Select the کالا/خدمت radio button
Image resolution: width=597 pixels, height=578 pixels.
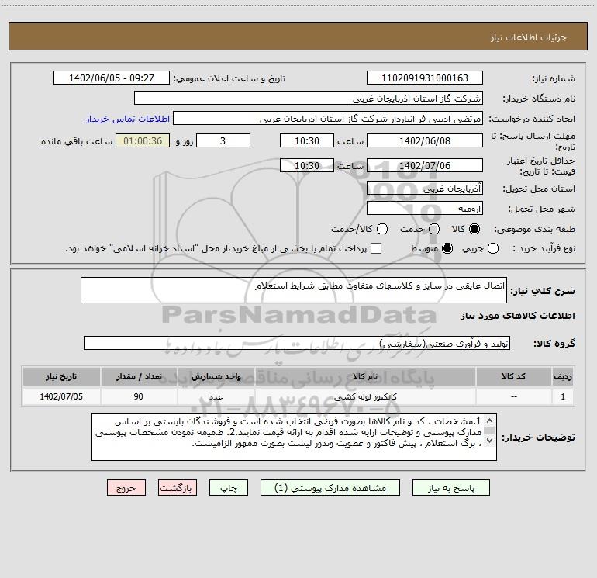click(x=382, y=229)
